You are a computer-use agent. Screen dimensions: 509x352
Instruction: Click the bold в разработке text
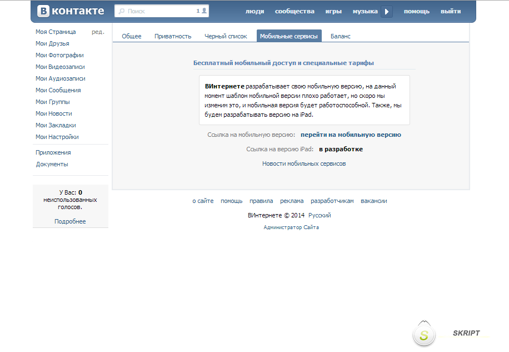pyautogui.click(x=341, y=149)
